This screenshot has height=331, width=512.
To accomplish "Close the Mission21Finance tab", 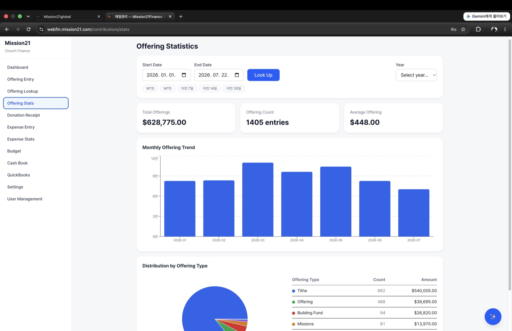I will pyautogui.click(x=170, y=17).
